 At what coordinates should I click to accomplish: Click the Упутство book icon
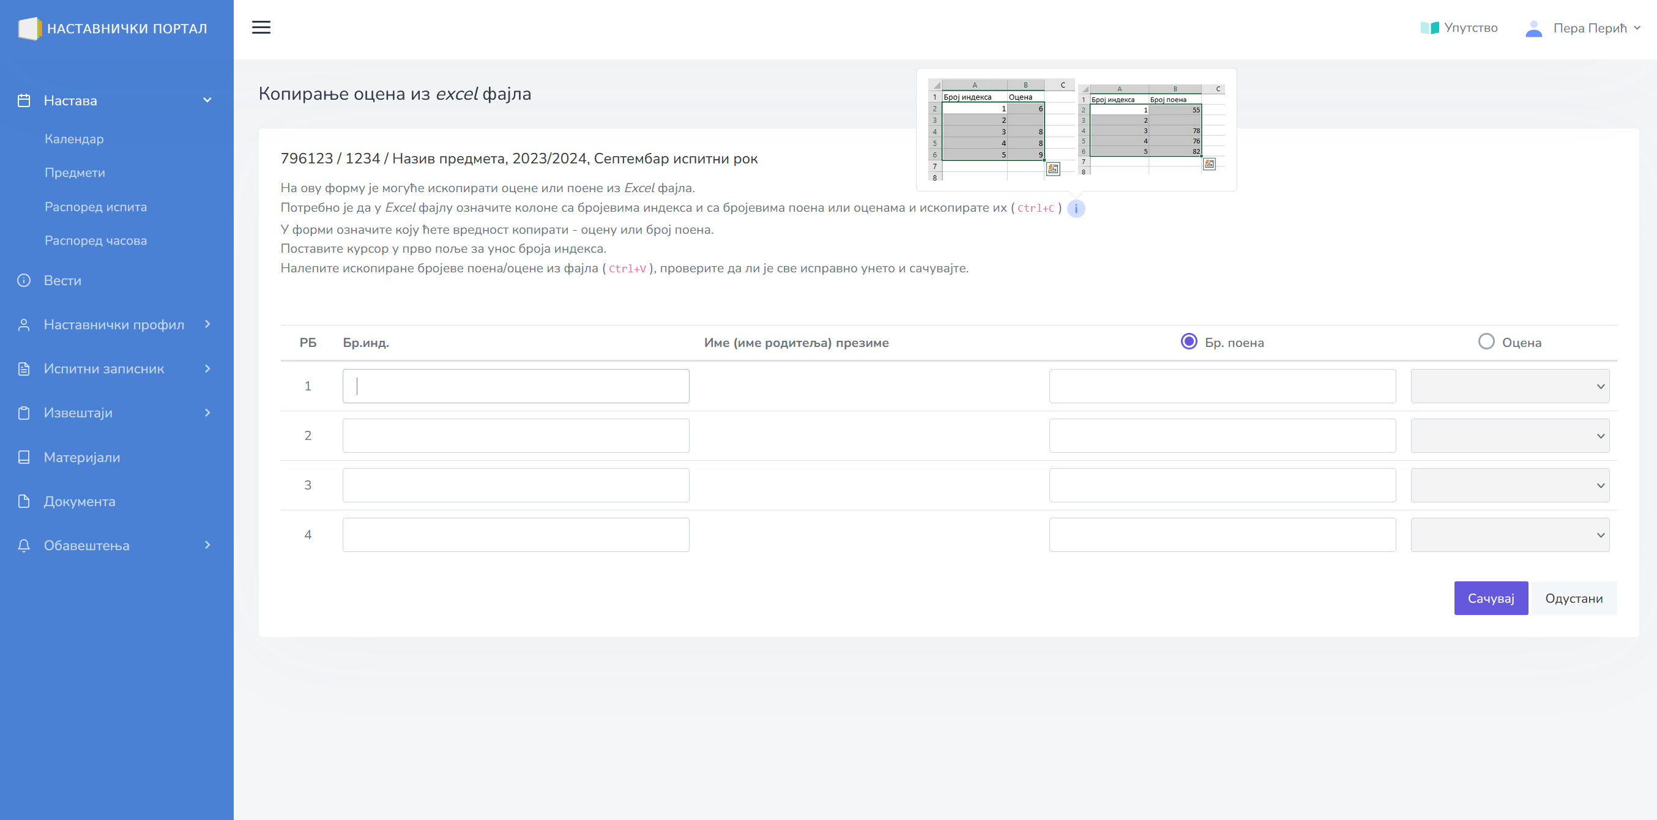[1429, 28]
